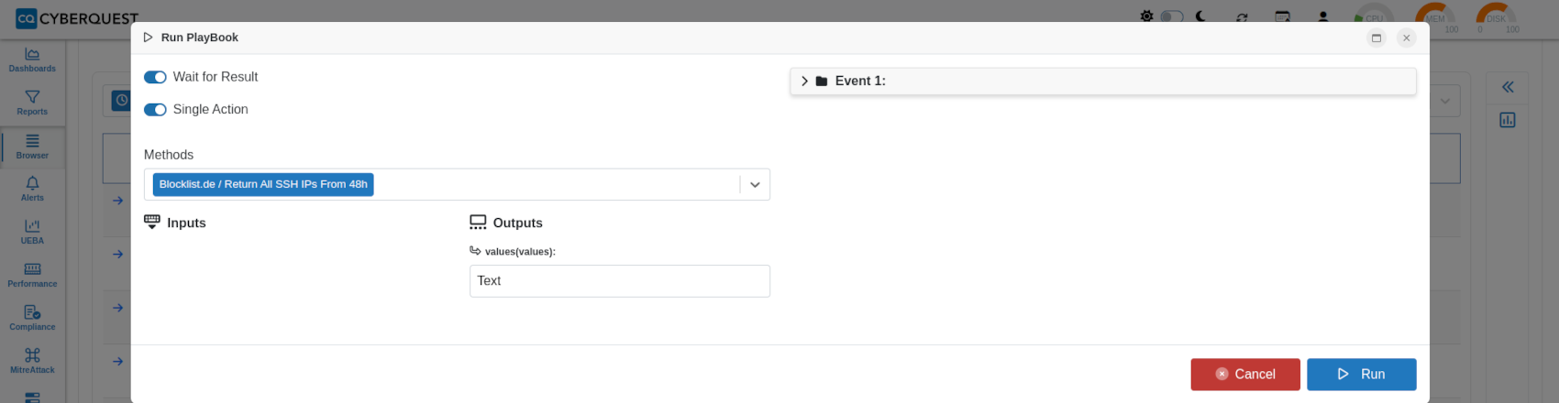This screenshot has width=1559, height=403.
Task: Open the Methods dropdown arrow
Action: (x=755, y=184)
